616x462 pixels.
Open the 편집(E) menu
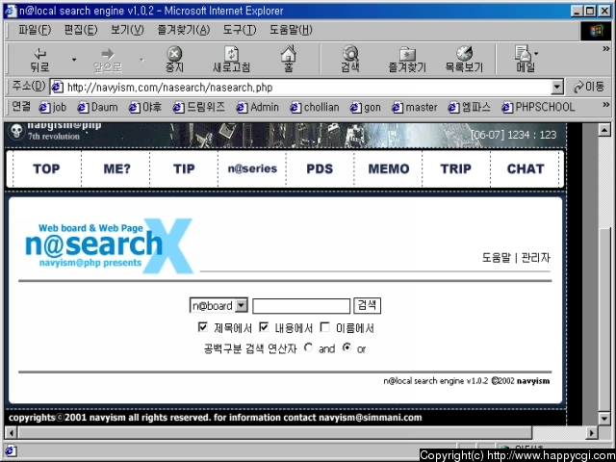click(x=81, y=30)
